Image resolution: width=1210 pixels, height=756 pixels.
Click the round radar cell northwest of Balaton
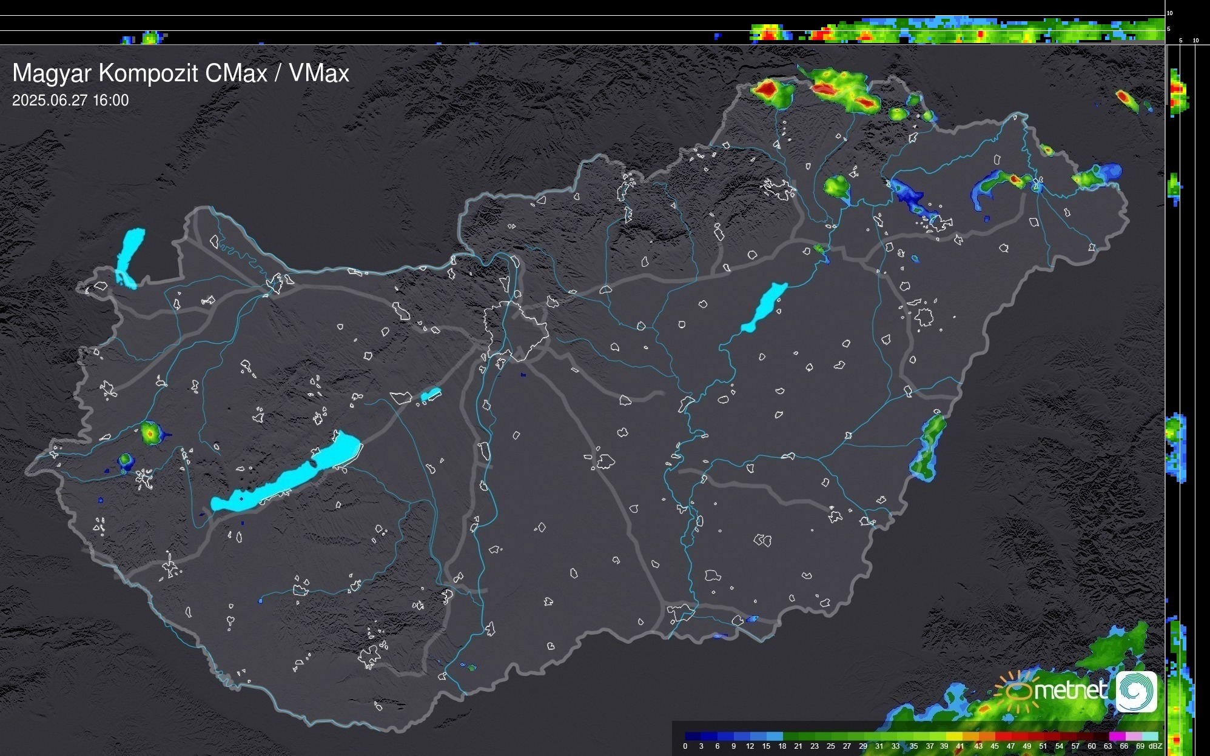click(150, 433)
